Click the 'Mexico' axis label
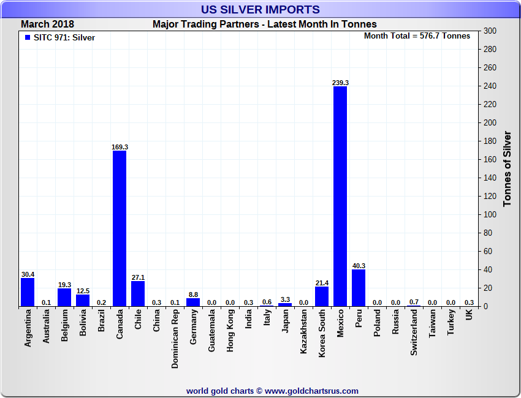This screenshot has width=521, height=398. point(340,323)
